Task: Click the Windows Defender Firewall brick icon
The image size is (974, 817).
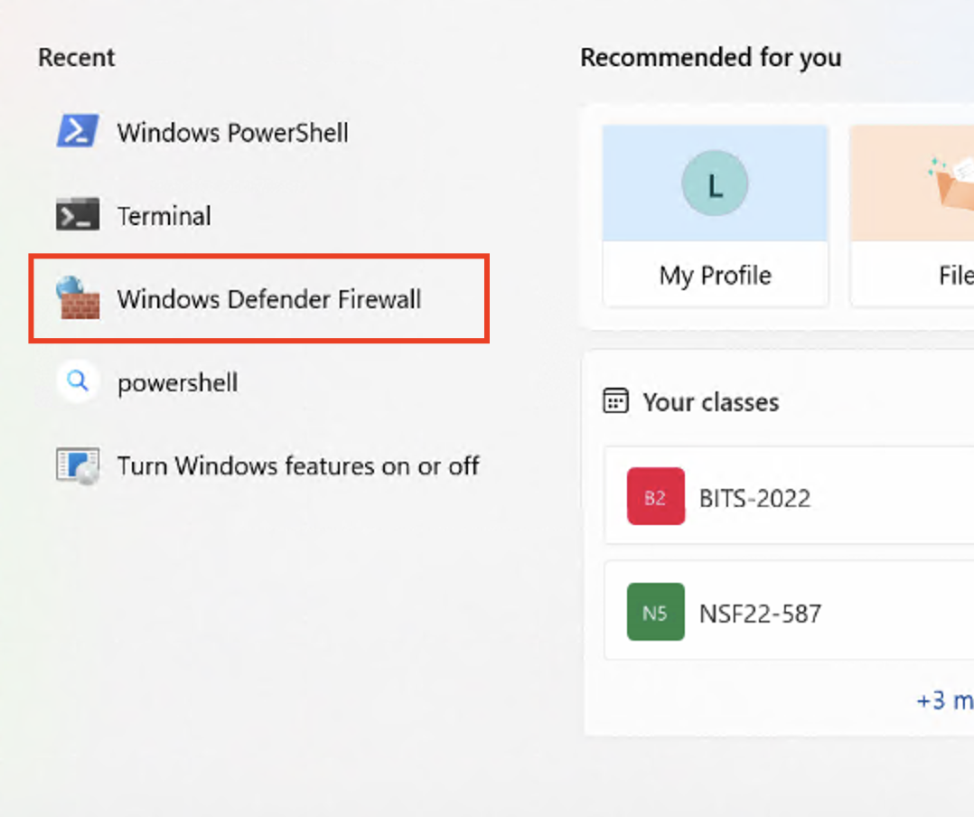Action: [x=78, y=299]
